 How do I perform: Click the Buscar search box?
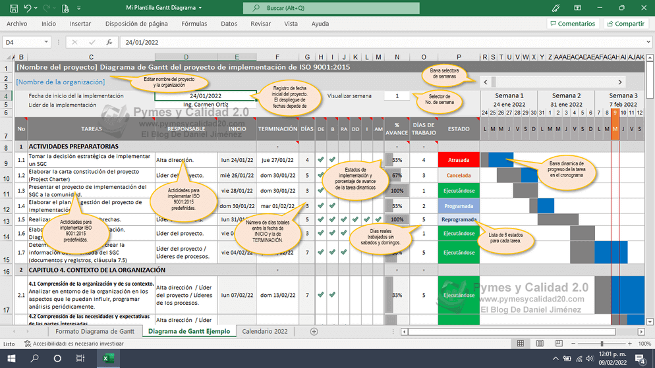click(x=331, y=8)
